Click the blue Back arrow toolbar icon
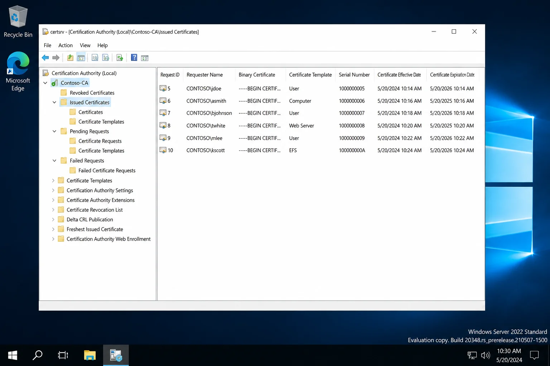550x366 pixels. click(x=45, y=58)
